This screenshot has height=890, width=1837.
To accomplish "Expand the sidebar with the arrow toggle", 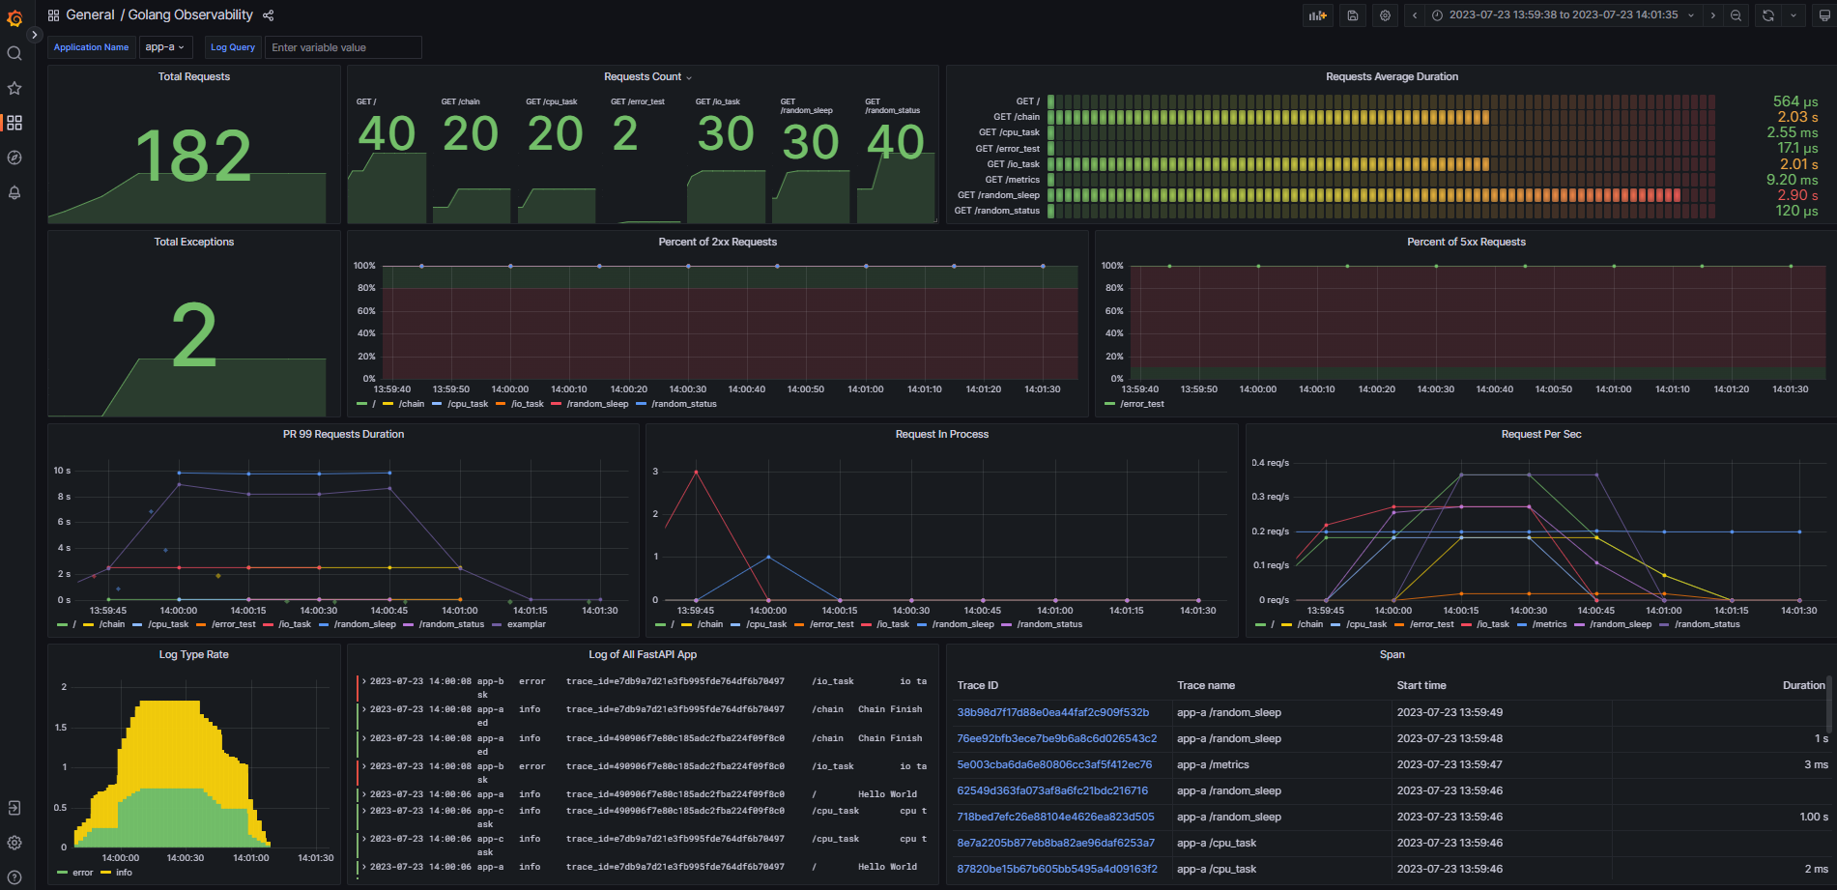I will [x=35, y=35].
